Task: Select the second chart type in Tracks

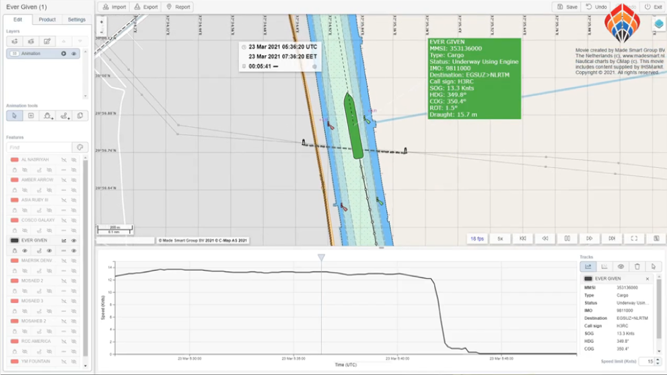Action: pos(604,267)
